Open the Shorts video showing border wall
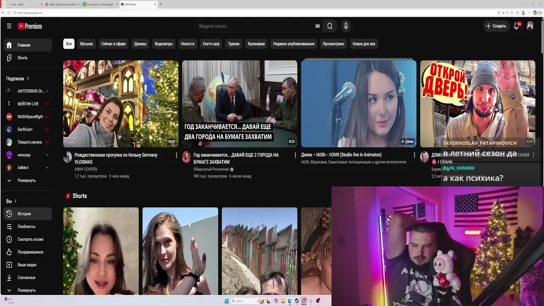Image resolution: width=544 pixels, height=306 pixels. point(259,251)
